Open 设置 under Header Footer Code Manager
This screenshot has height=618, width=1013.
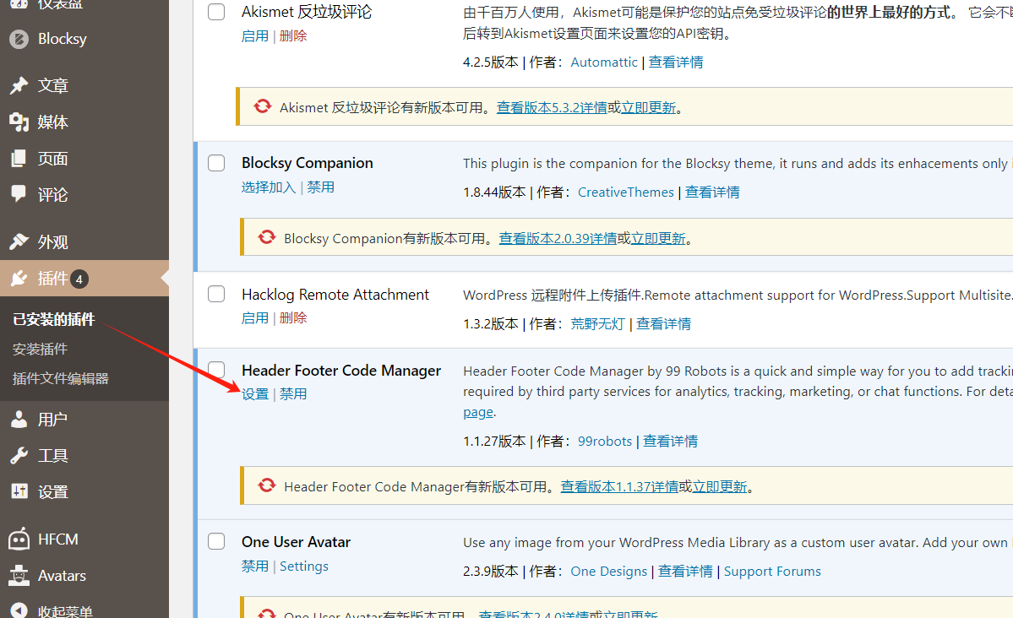click(x=255, y=394)
